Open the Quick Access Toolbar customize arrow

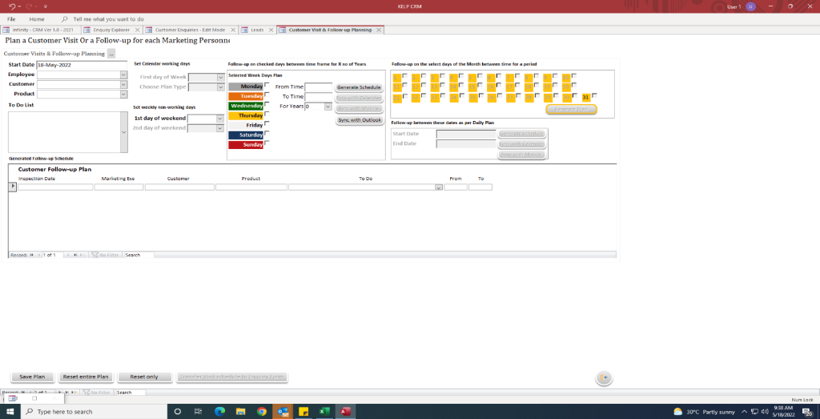pyautogui.click(x=45, y=6)
